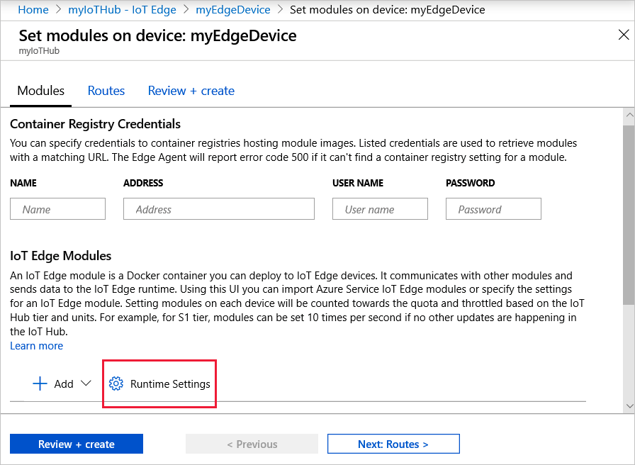
Task: Click the Address input field
Action: point(218,208)
